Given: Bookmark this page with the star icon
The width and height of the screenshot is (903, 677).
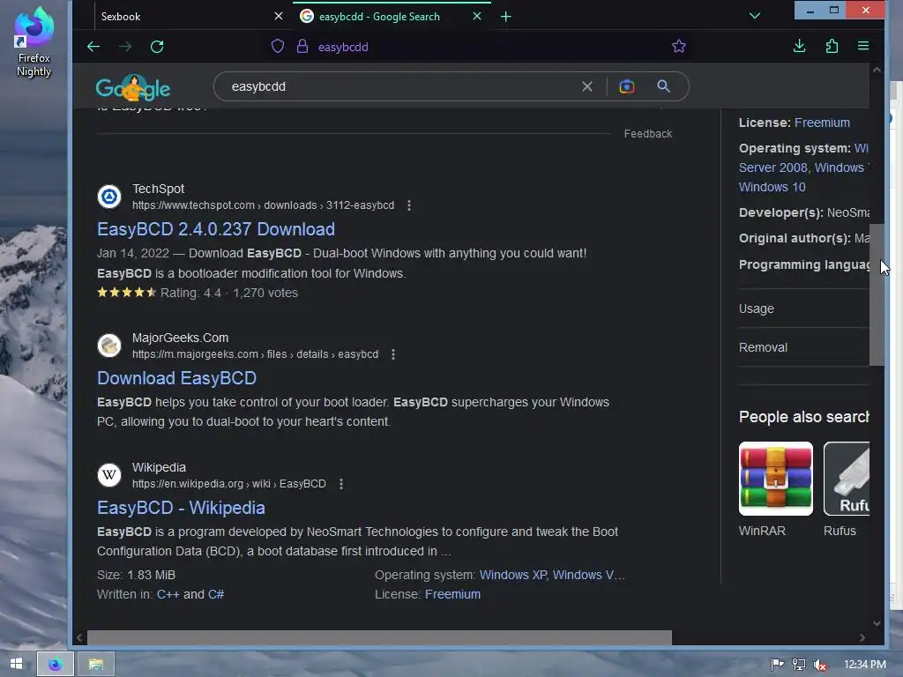Looking at the screenshot, I should pos(679,46).
